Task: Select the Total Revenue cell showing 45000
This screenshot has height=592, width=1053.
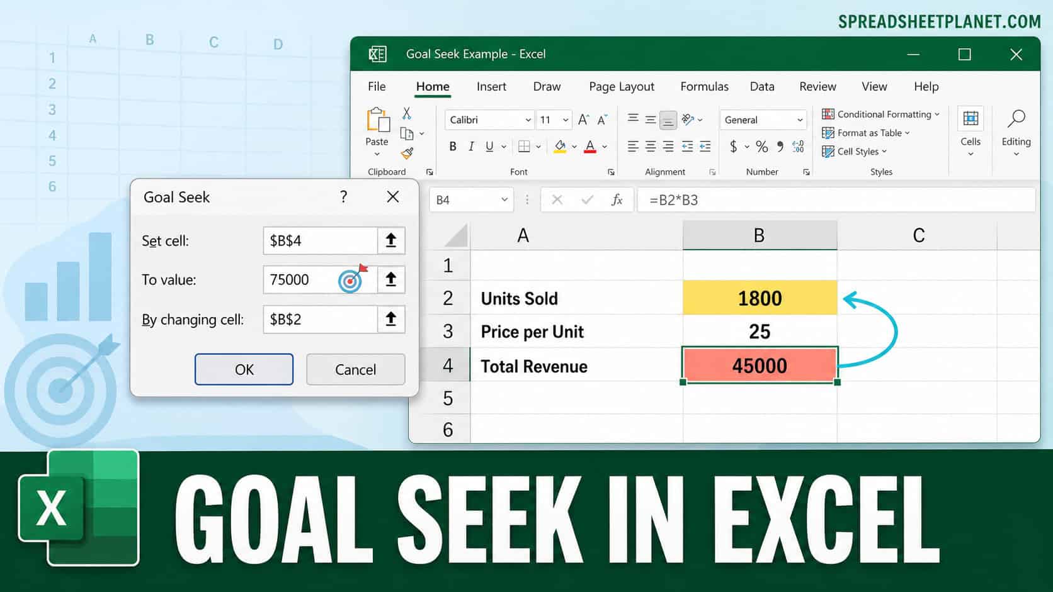Action: coord(760,365)
